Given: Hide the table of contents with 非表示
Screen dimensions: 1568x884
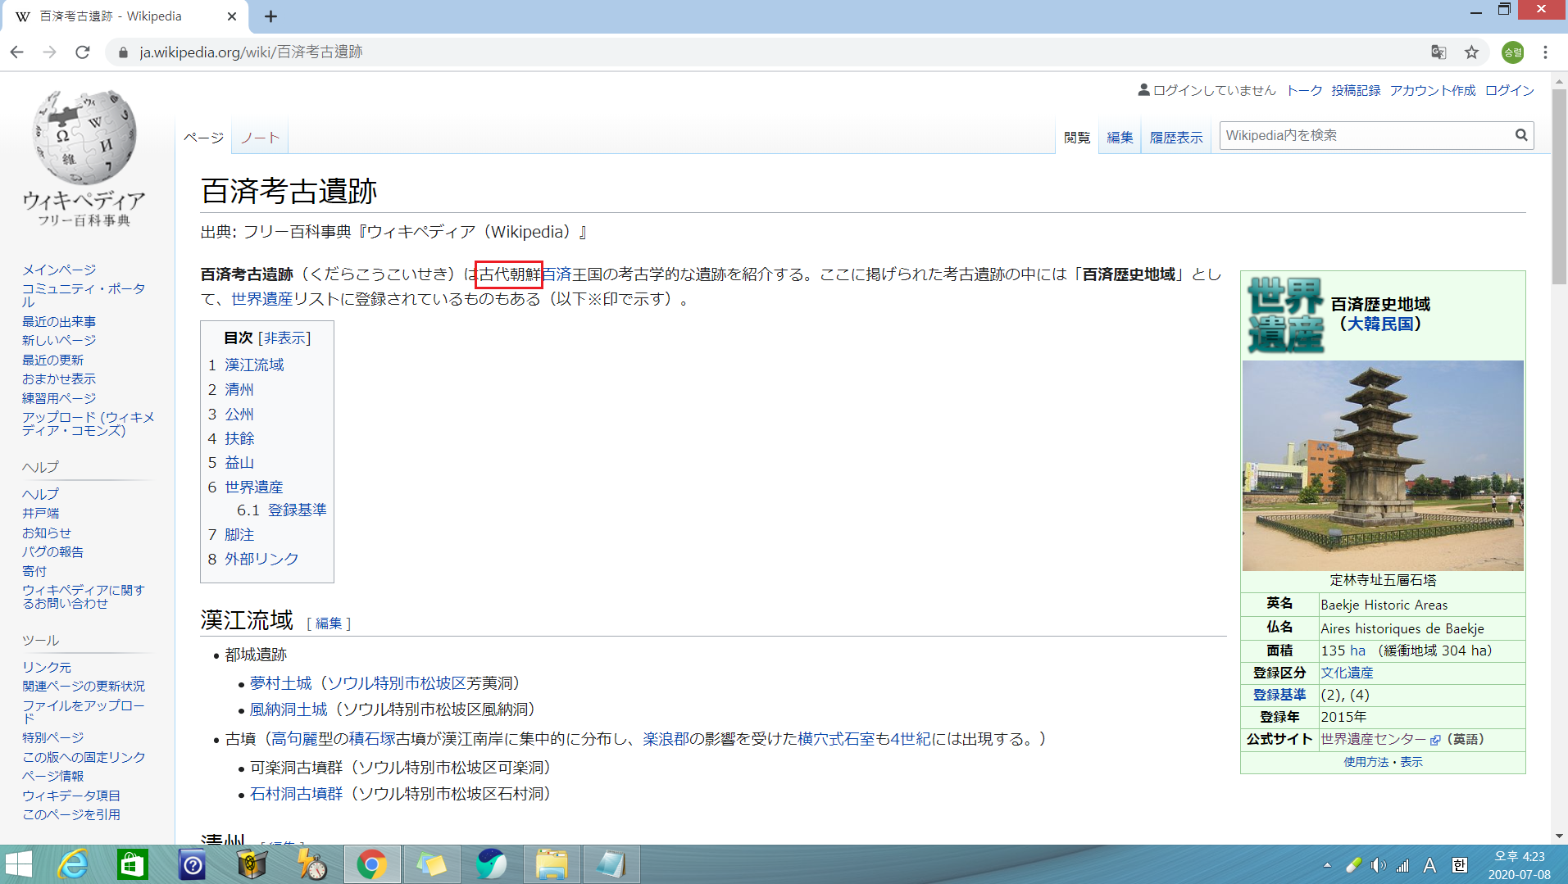Looking at the screenshot, I should coord(284,338).
